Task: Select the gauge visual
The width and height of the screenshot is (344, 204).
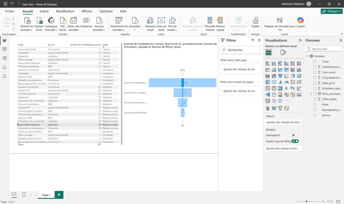Action: click(x=287, y=82)
